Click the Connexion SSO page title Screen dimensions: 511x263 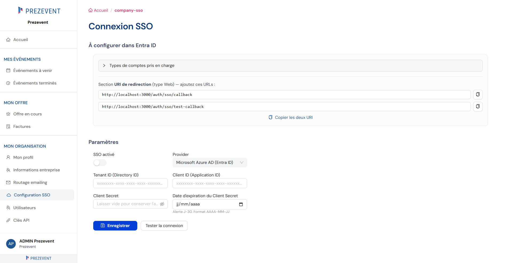point(121,26)
